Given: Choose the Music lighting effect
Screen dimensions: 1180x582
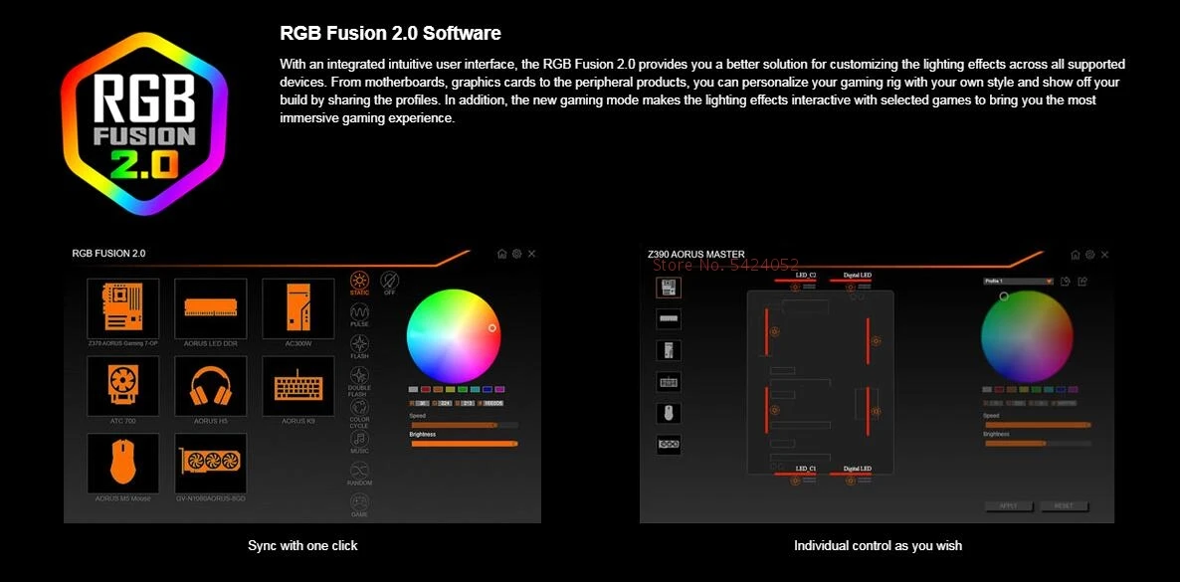Looking at the screenshot, I should pos(360,442).
